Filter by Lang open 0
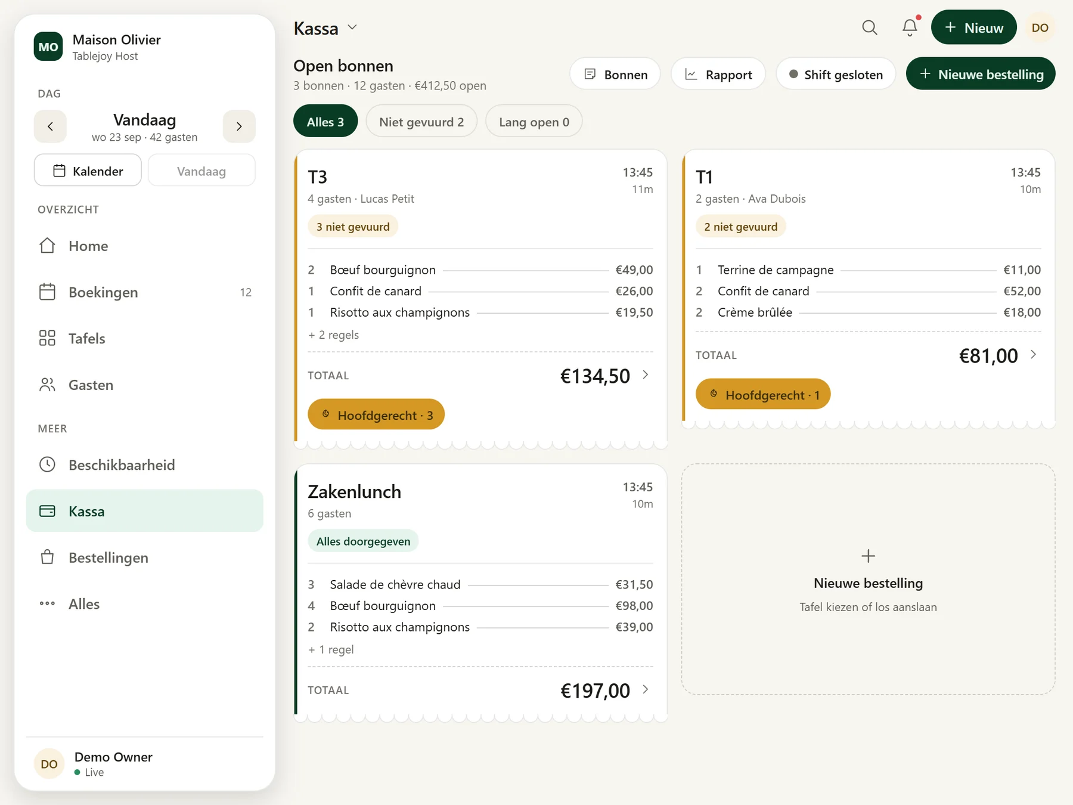The image size is (1073, 805). 534,122
